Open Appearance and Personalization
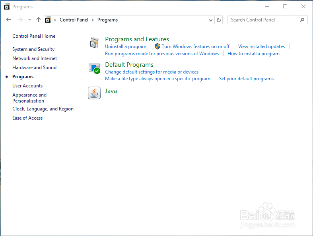Image resolution: width=313 pixels, height=236 pixels. click(x=29, y=98)
